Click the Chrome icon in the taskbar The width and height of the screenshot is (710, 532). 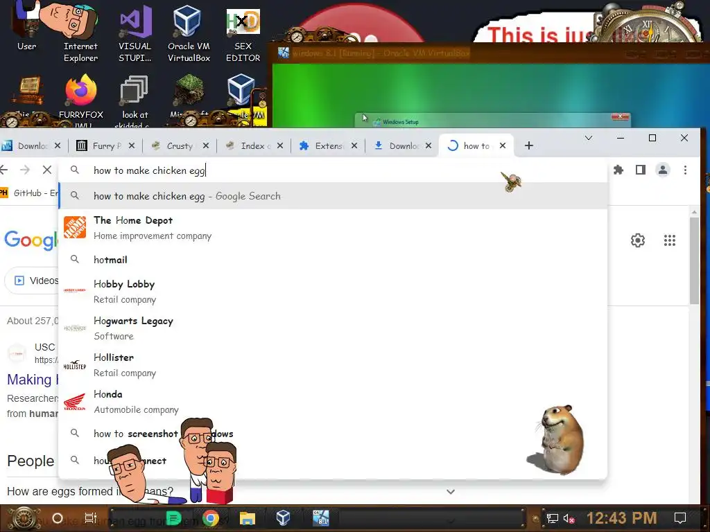[211, 518]
